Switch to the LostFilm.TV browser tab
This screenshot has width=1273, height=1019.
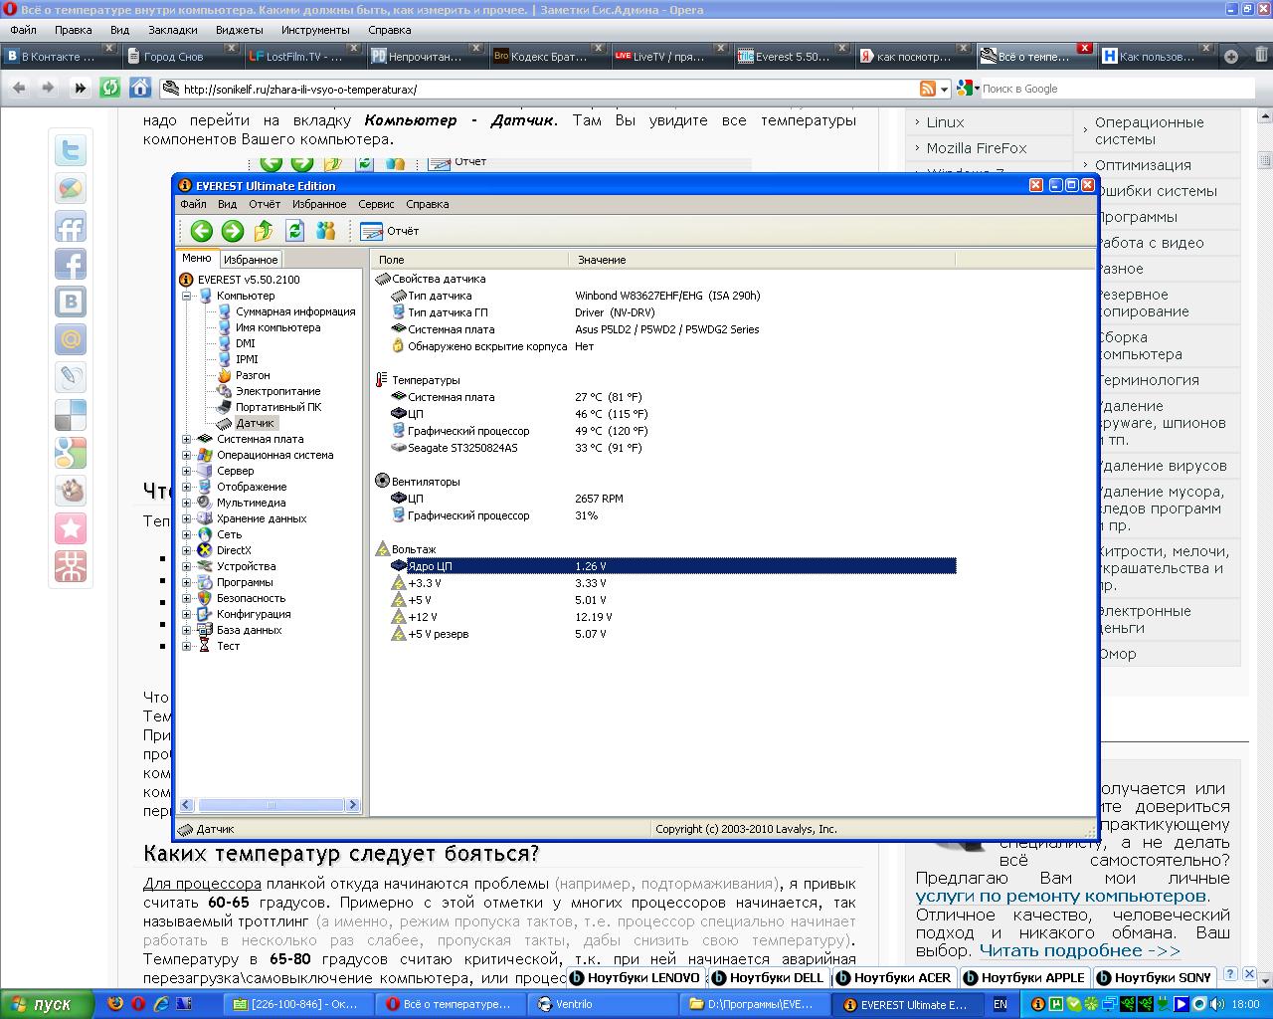[x=302, y=57]
